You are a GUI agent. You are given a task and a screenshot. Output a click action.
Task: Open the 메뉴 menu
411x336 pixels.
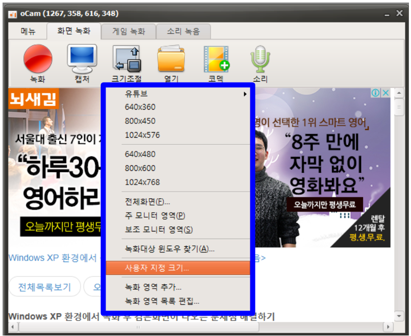[28, 32]
